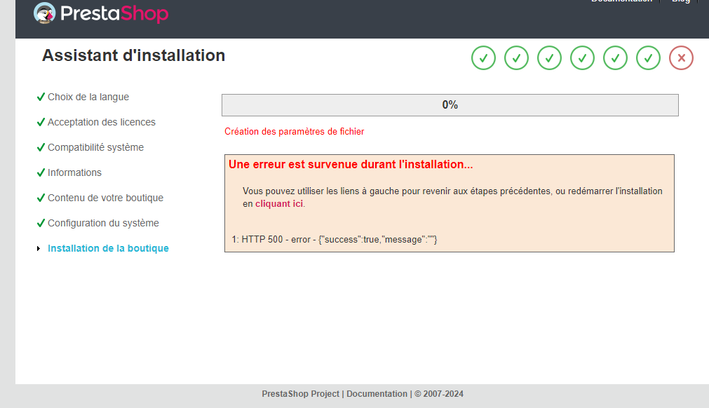This screenshot has width=709, height=408.
Task: Click the second green checkmark step circle
Action: 516,57
